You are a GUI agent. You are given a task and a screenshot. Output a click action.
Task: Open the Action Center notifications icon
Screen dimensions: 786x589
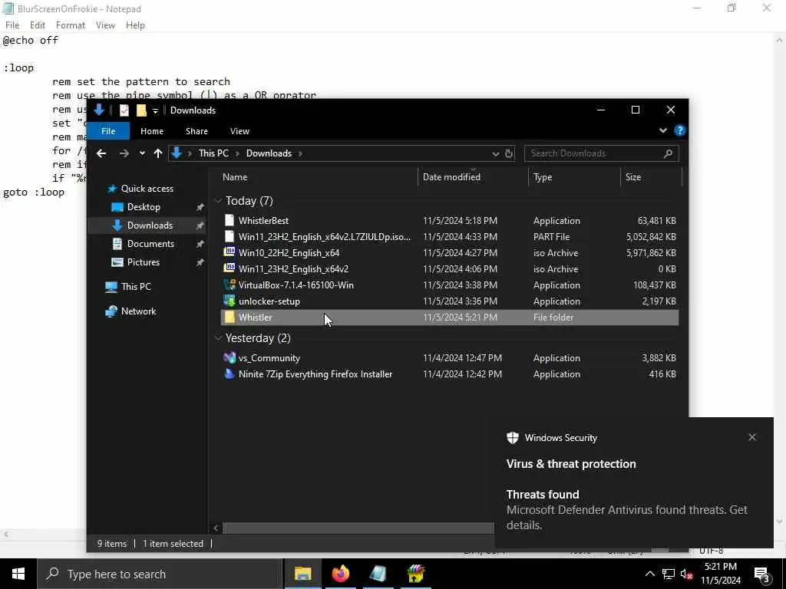[762, 575]
